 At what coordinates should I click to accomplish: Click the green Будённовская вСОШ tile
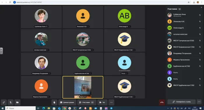point(83,64)
